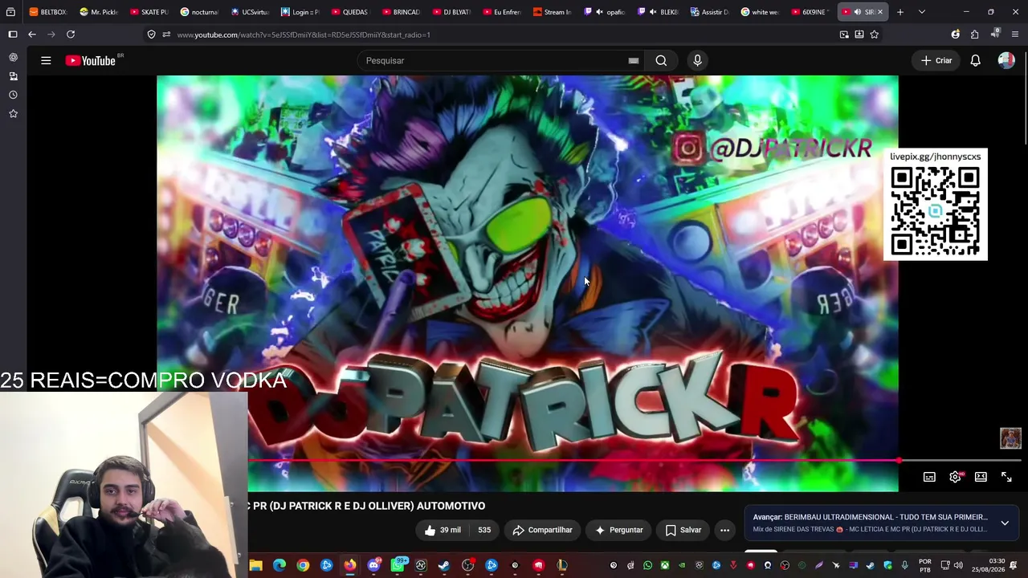1028x578 pixels.
Task: Open the account avatar menu
Action: point(1006,60)
